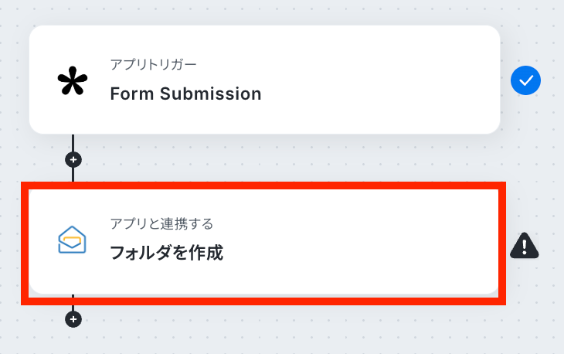564x354 pixels.
Task: Click the asterisk icon on the trigger card
Action: coord(73,81)
